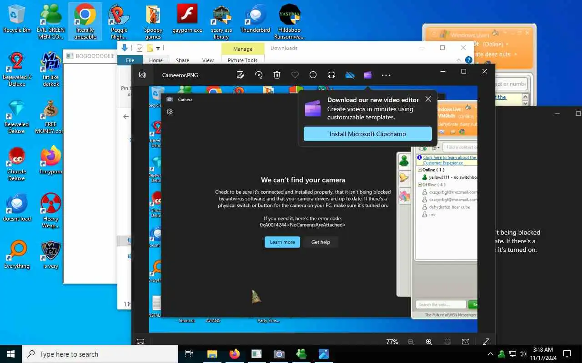Viewport: 582px width, 363px height.
Task: Click the blue down-arrow icon in Explorer's title bar
Action: click(125, 48)
